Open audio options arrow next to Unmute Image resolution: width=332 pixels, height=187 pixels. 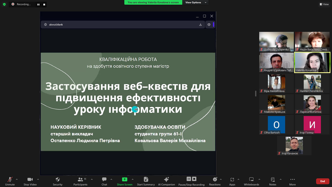(x=17, y=180)
